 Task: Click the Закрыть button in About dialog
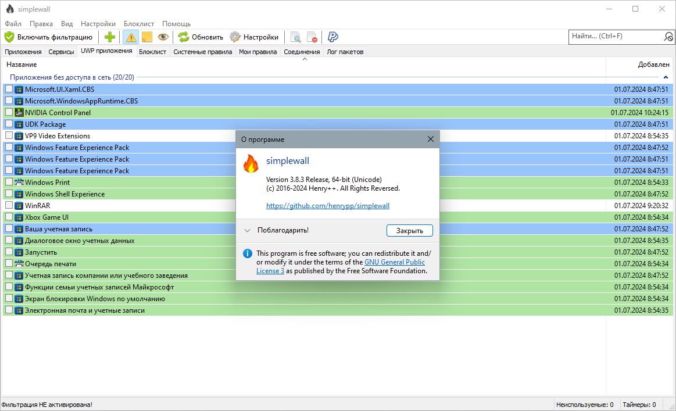point(410,230)
